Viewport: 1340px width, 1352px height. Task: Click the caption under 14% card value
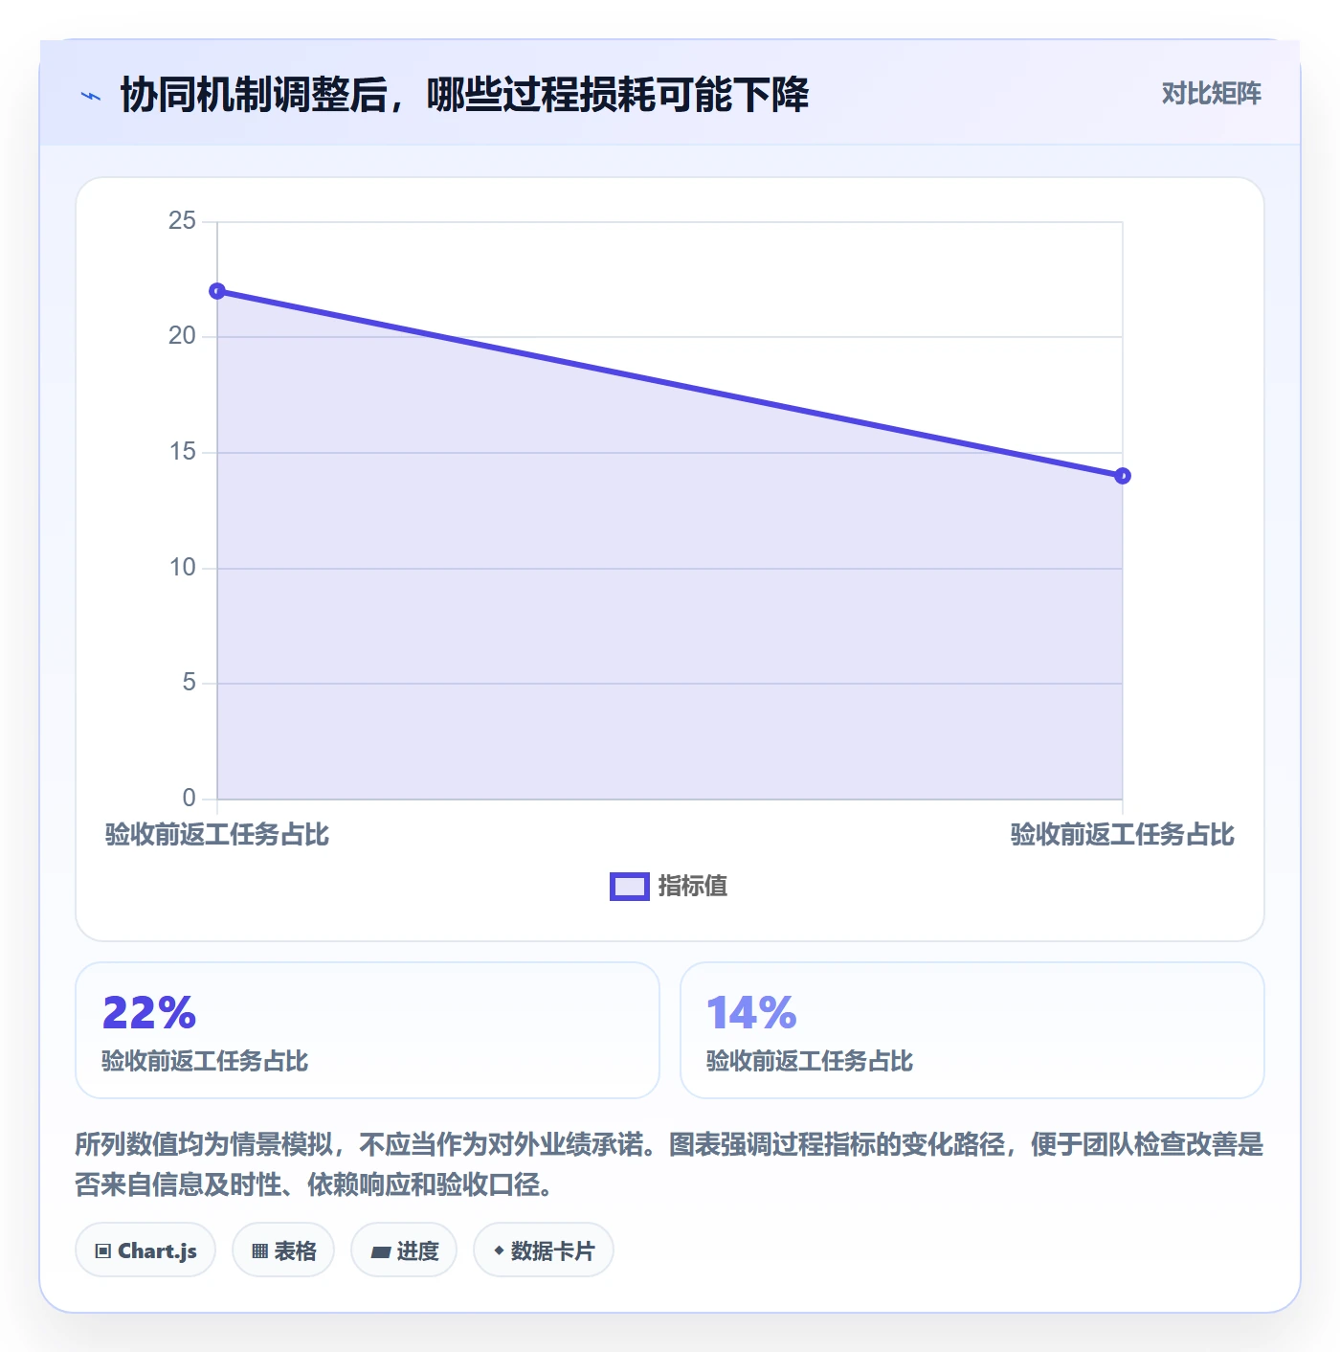tap(810, 1061)
